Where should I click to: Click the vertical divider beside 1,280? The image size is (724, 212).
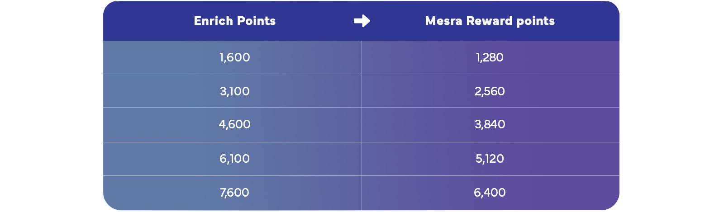pyautogui.click(x=362, y=57)
